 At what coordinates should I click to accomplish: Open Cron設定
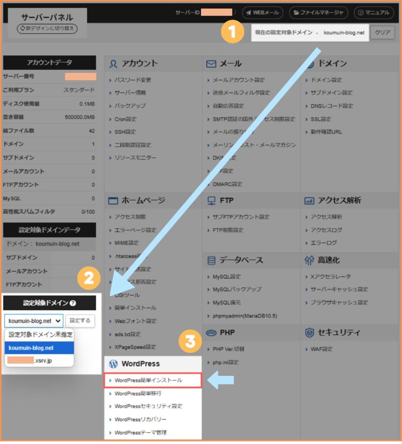pos(125,119)
